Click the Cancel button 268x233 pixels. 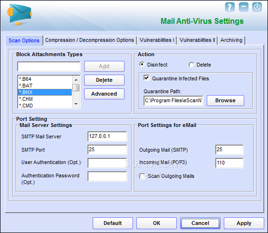200,223
